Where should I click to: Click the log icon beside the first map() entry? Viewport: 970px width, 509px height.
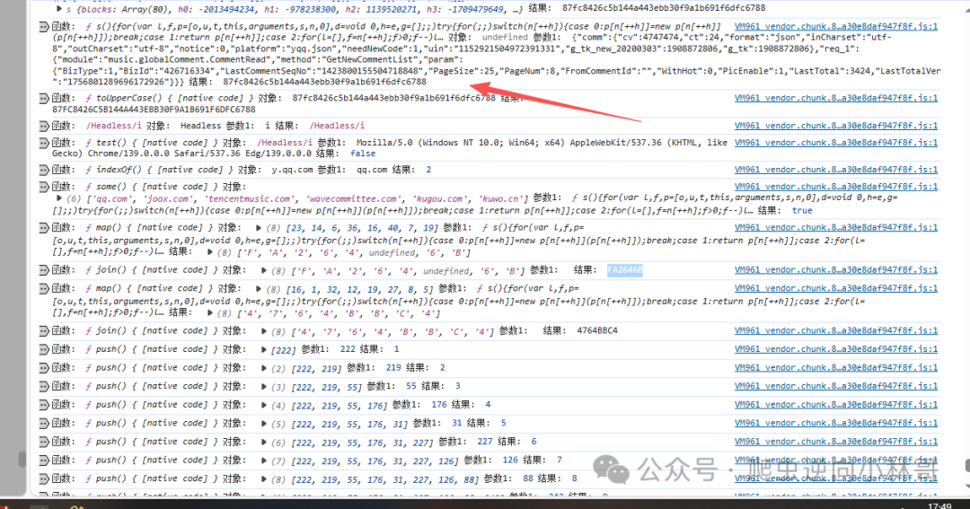pyautogui.click(x=44, y=228)
